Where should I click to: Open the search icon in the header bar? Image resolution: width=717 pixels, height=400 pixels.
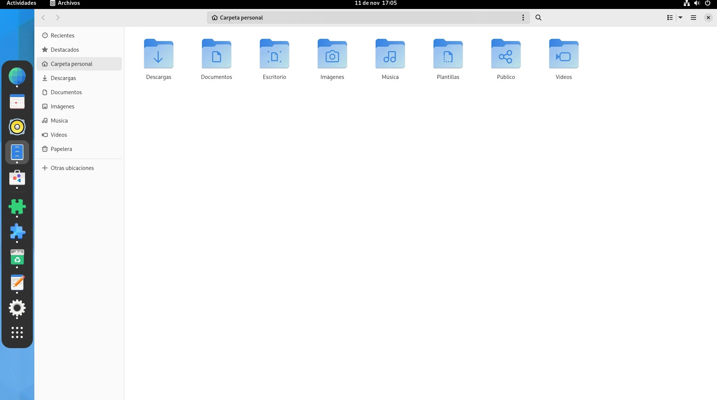(x=538, y=18)
